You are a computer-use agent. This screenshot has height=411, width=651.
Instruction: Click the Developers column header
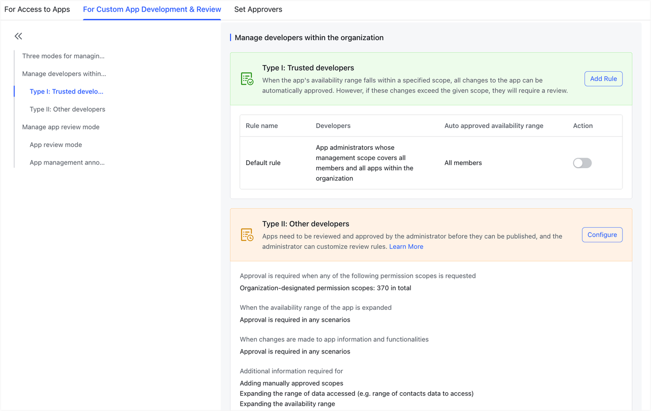[333, 125]
